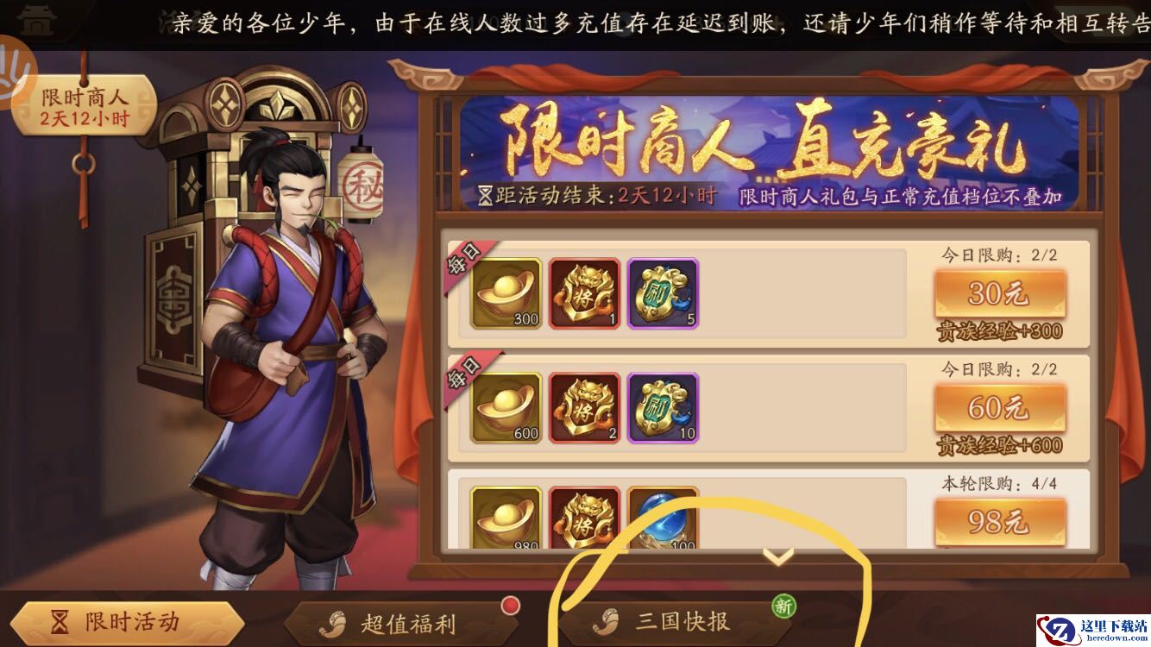Tap the purple badge icon with quantity 10
This screenshot has height=647, width=1151.
[x=663, y=408]
